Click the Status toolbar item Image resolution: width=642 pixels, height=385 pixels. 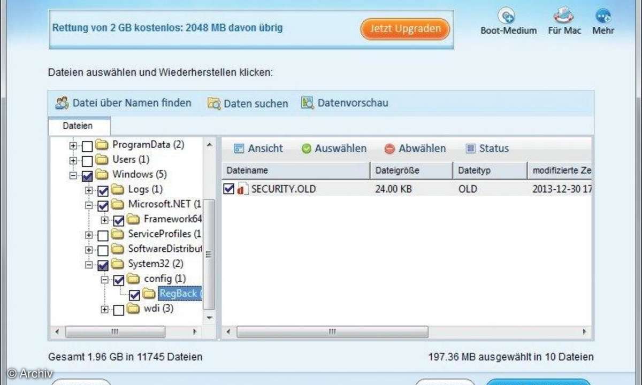487,149
